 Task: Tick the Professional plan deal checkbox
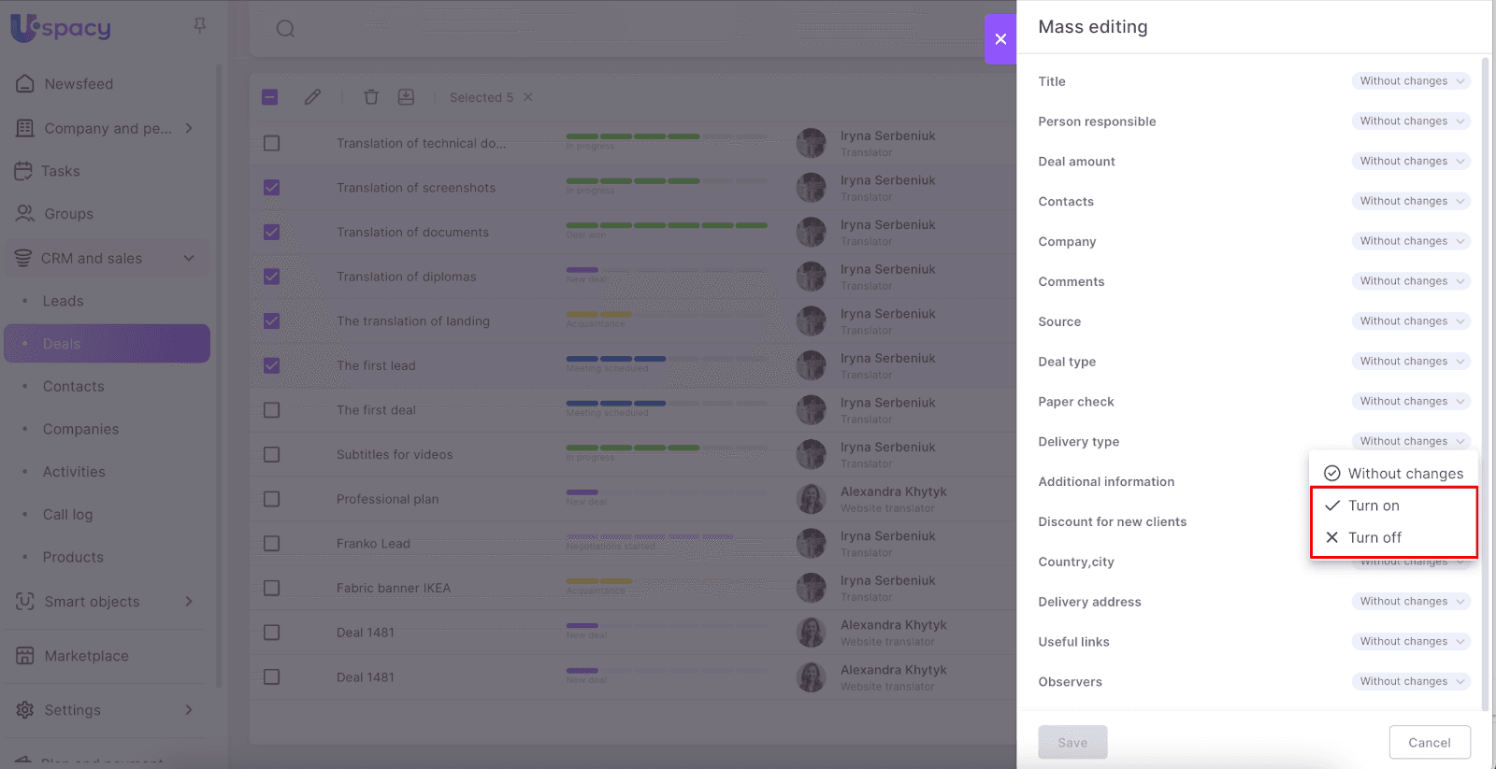click(x=271, y=499)
